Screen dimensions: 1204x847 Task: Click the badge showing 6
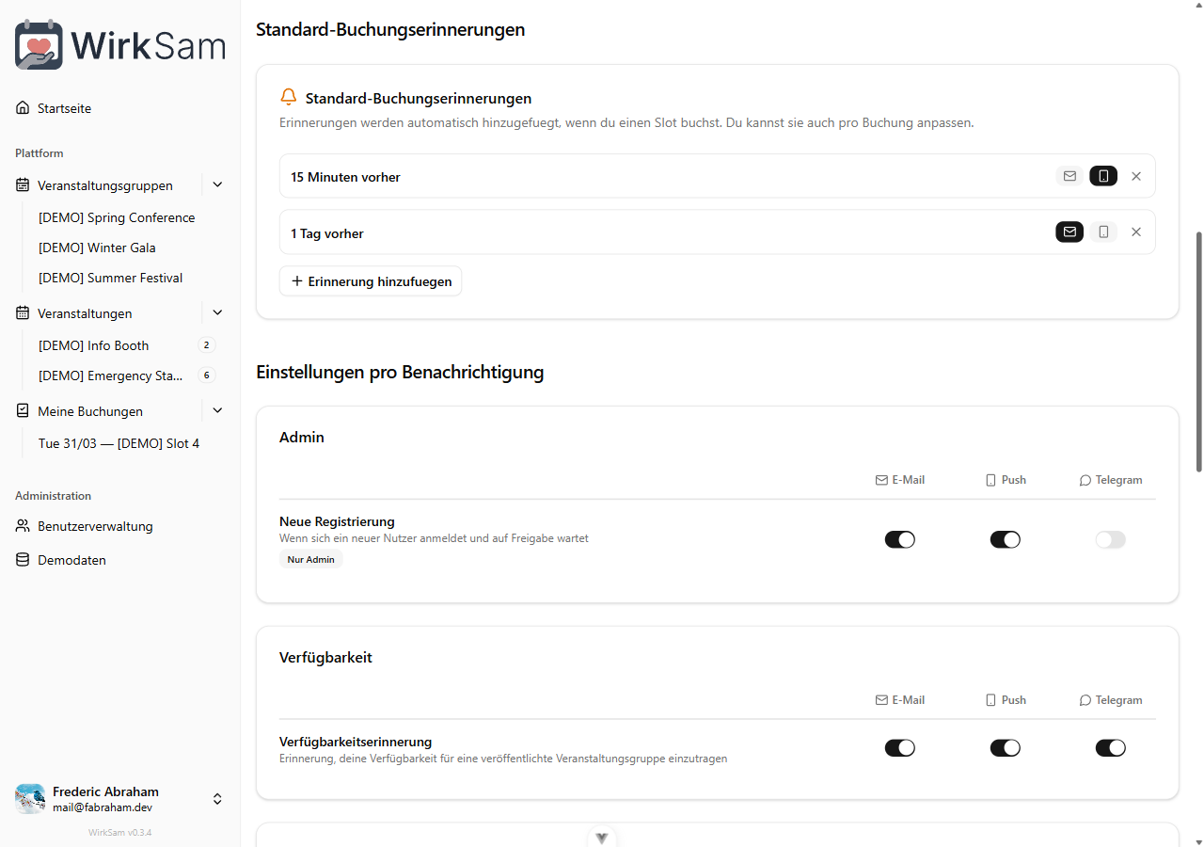pyautogui.click(x=206, y=376)
